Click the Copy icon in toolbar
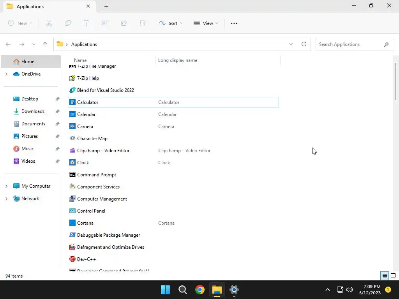Viewport: 399px width, 299px height. [x=68, y=23]
